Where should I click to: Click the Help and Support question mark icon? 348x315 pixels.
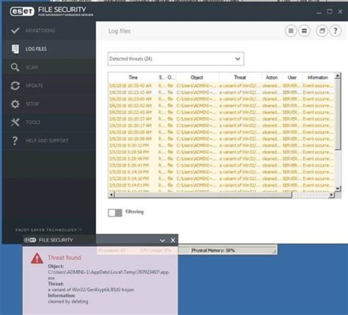pyautogui.click(x=15, y=141)
